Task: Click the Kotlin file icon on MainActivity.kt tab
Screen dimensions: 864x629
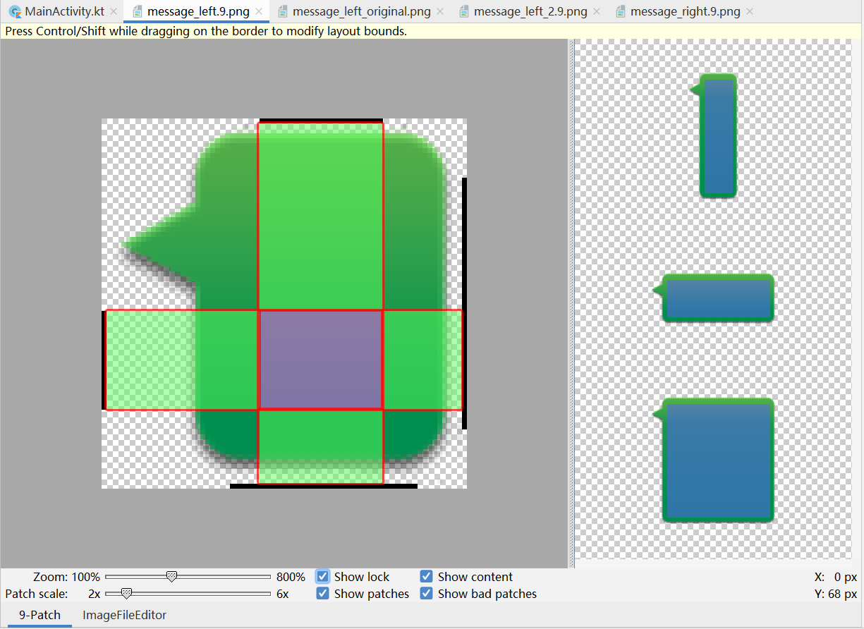Action: click(15, 12)
